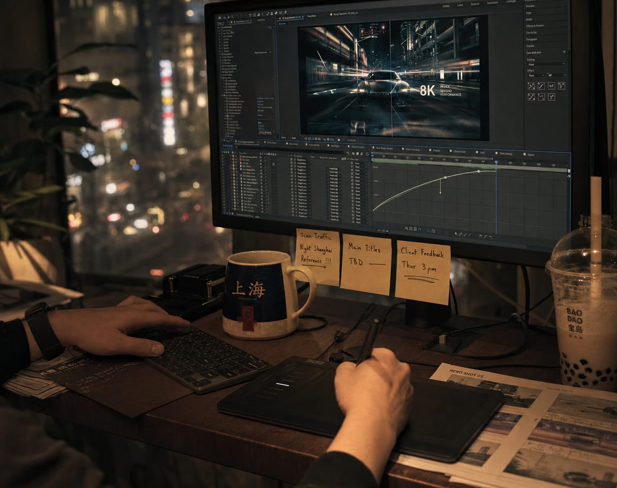617x488 pixels.
Task: Click the Edit keyframe icon under graph editor
Action: tap(456, 234)
